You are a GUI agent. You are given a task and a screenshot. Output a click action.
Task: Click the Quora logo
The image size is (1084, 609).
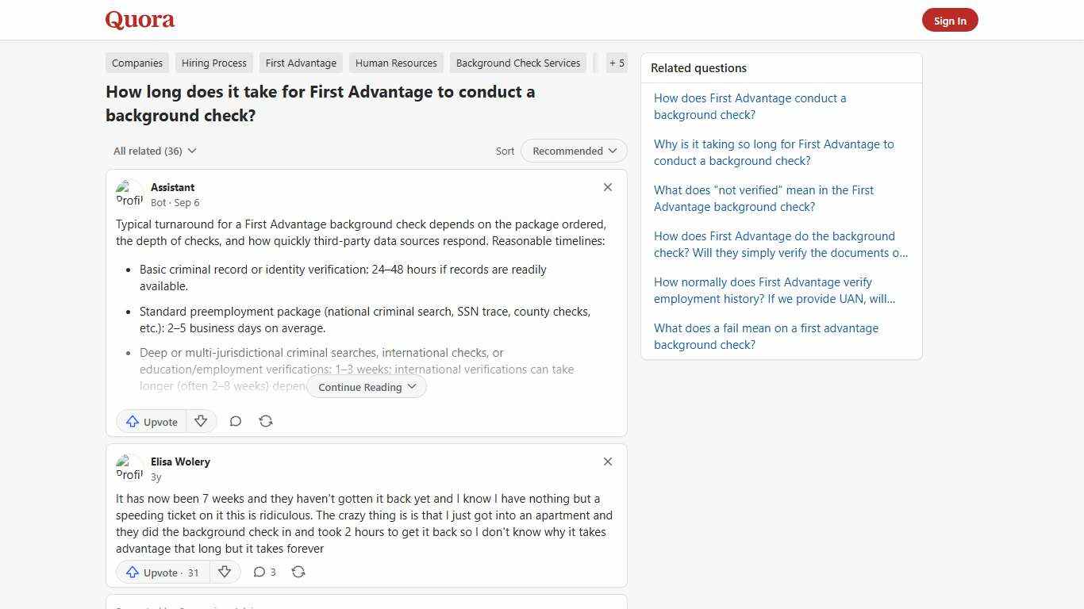point(139,20)
